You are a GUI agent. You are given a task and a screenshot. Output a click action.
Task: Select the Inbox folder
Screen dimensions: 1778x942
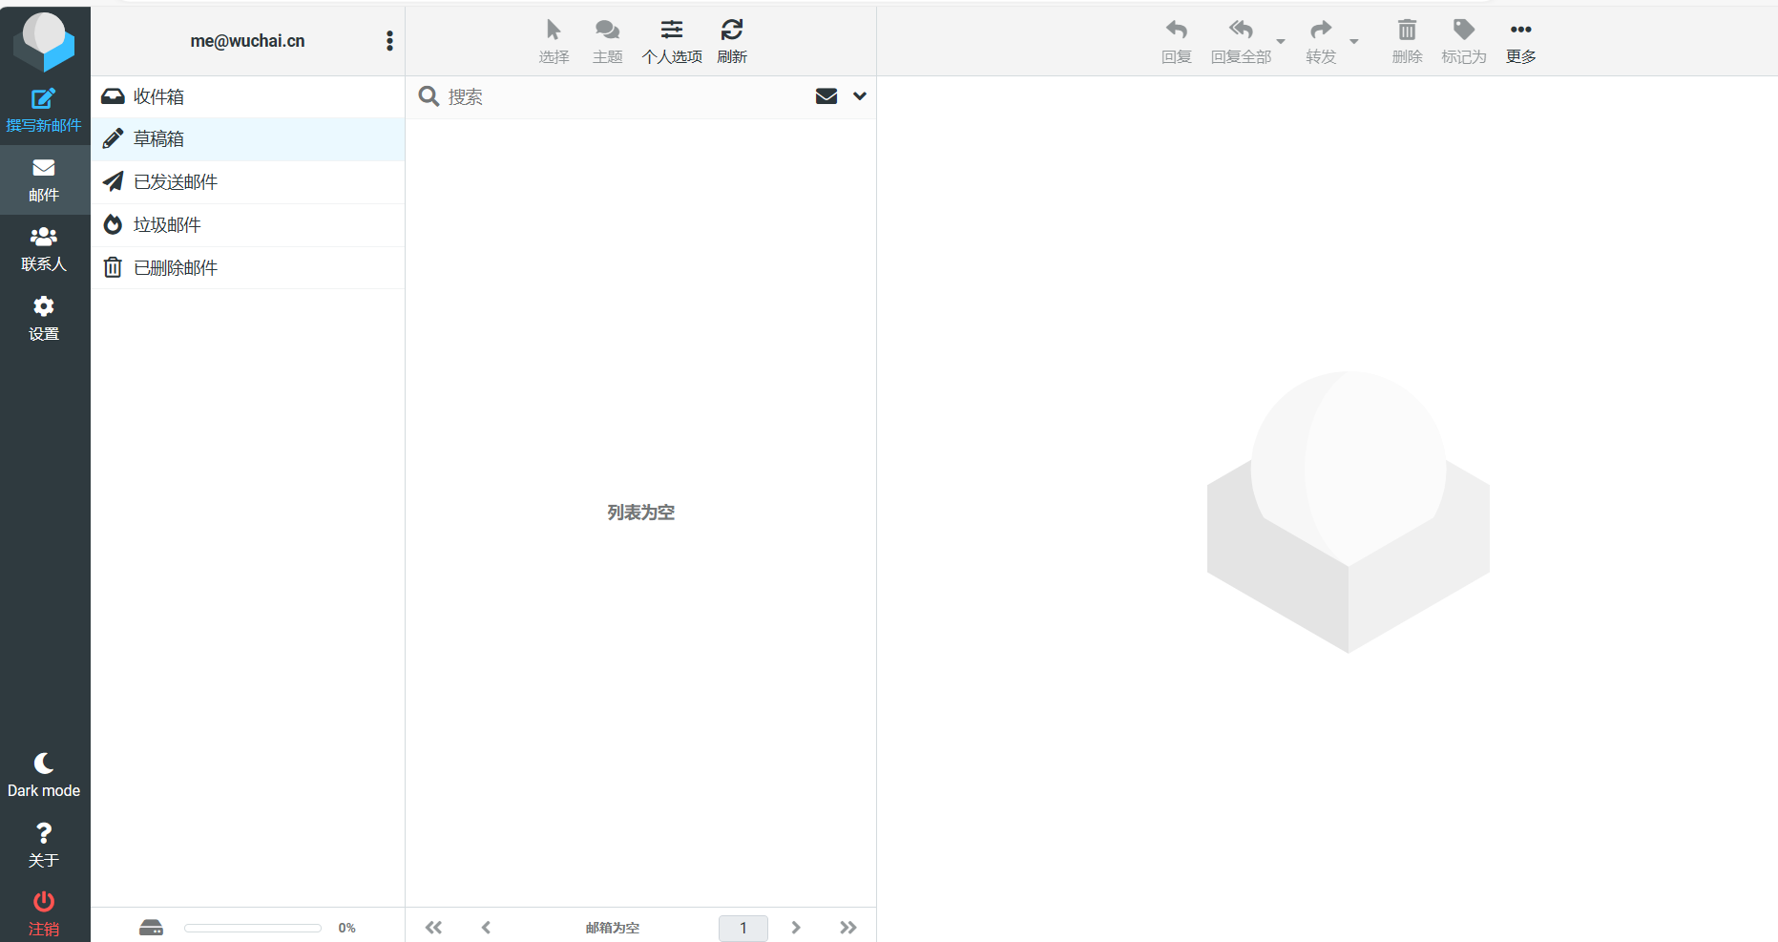pyautogui.click(x=158, y=96)
